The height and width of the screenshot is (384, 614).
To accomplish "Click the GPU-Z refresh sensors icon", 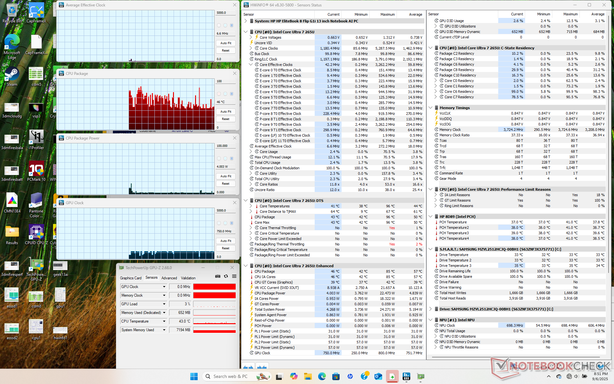I will coord(226,276).
